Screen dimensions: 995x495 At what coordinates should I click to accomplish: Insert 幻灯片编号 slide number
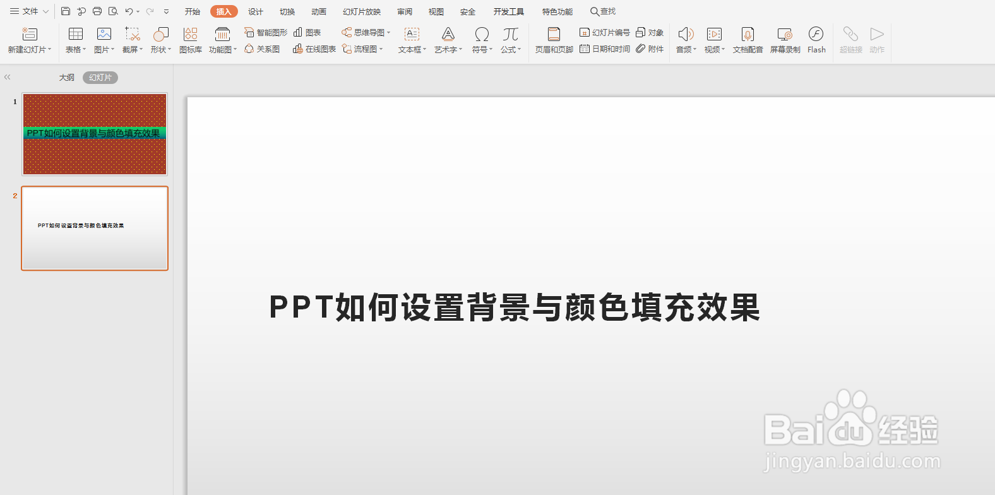coord(605,32)
